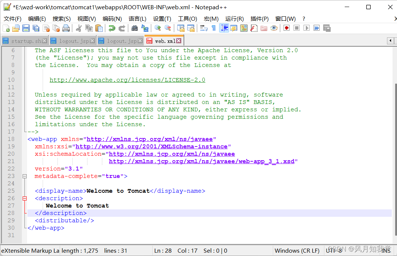Open the apache.org LICENSE-2.0 link
Screen dimensions: 397x256
coord(128,80)
